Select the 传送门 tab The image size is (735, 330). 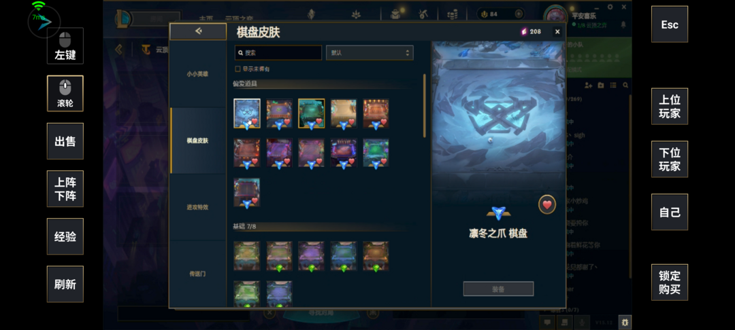(198, 274)
